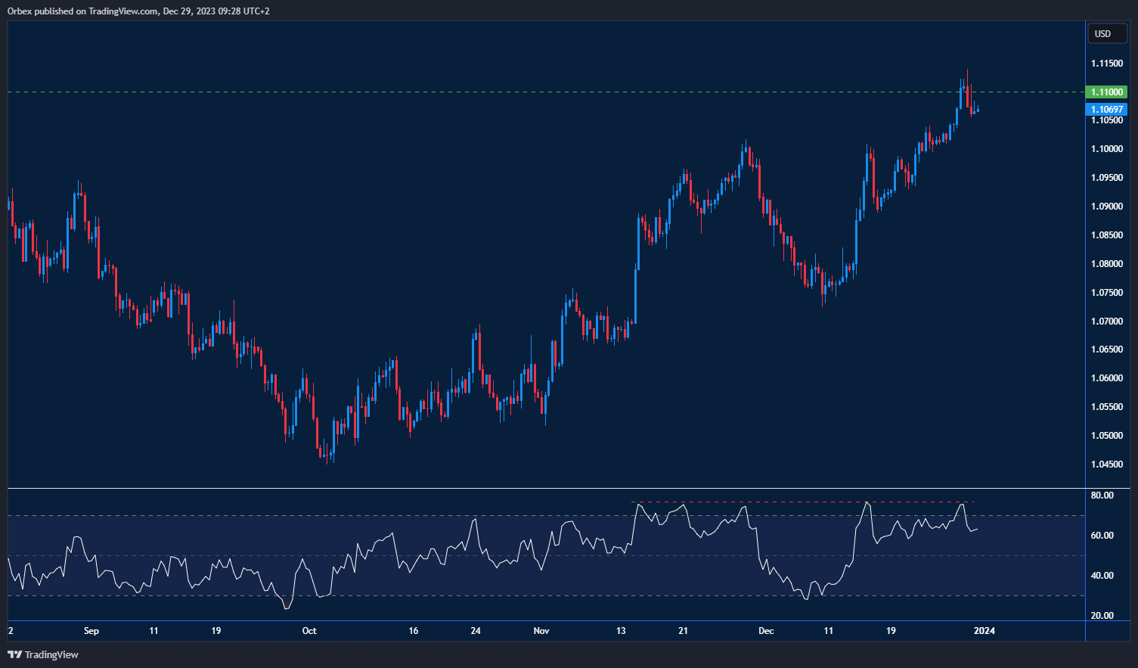Open the time axis scale options

(529, 630)
